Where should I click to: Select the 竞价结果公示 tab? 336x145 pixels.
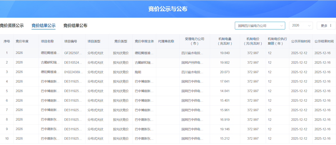click(x=44, y=26)
